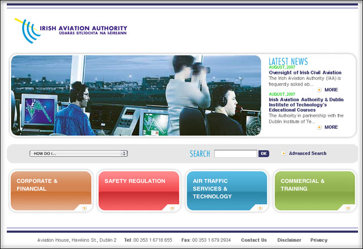Image resolution: width=363 pixels, height=249 pixels.
Task: Open Advanced Search link
Action: [x=308, y=153]
